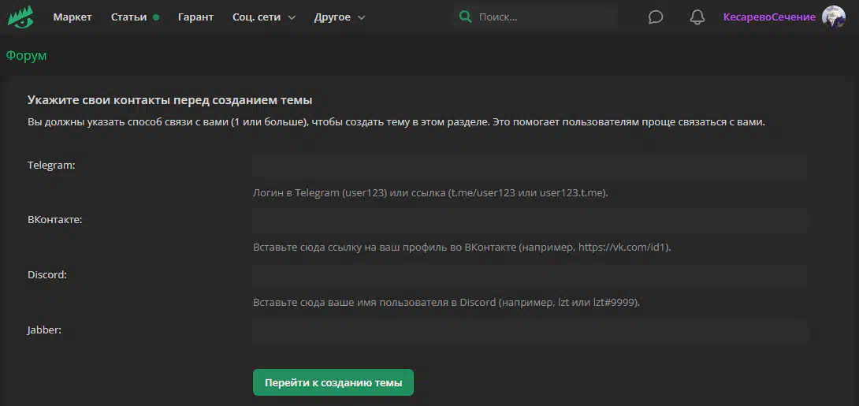This screenshot has height=406, width=859.
Task: Expand the Соц. сети dropdown
Action: point(264,17)
